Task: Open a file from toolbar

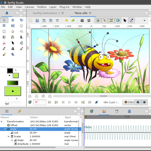Action: tap(37, 20)
